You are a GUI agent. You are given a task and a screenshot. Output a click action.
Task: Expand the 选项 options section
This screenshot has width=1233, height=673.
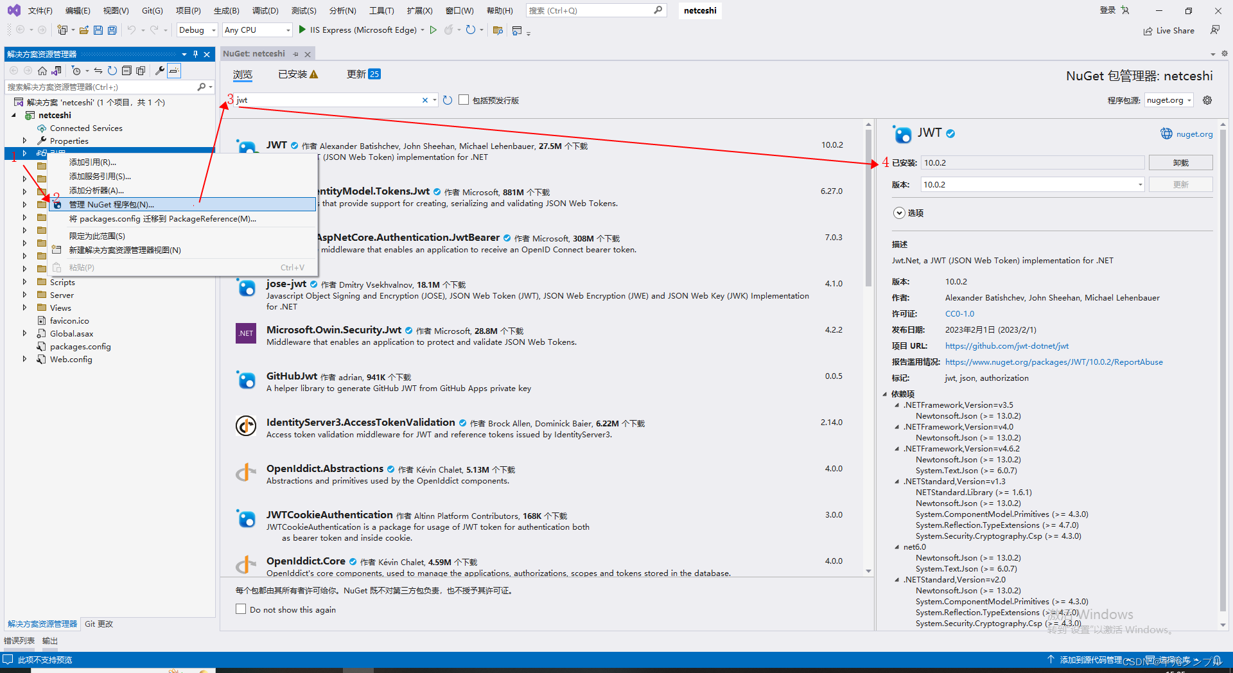coord(899,213)
